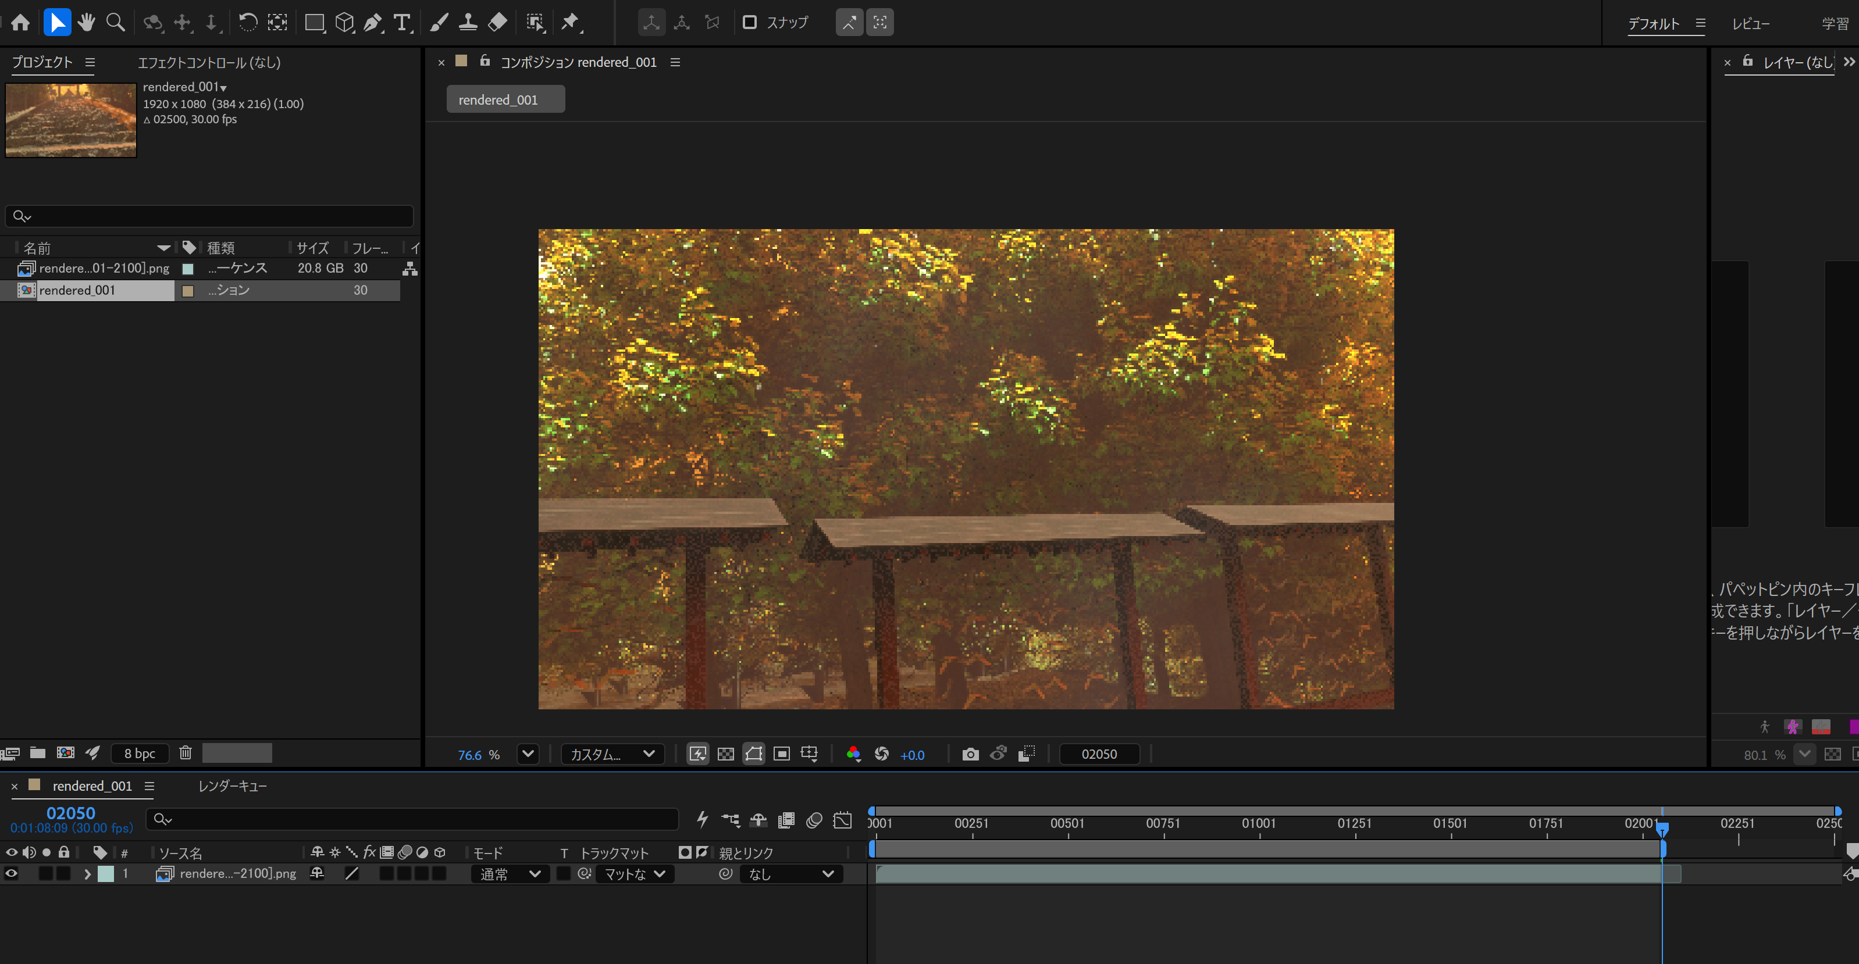The width and height of the screenshot is (1859, 964).
Task: Click layer 1 label color swatch
Action: (106, 874)
